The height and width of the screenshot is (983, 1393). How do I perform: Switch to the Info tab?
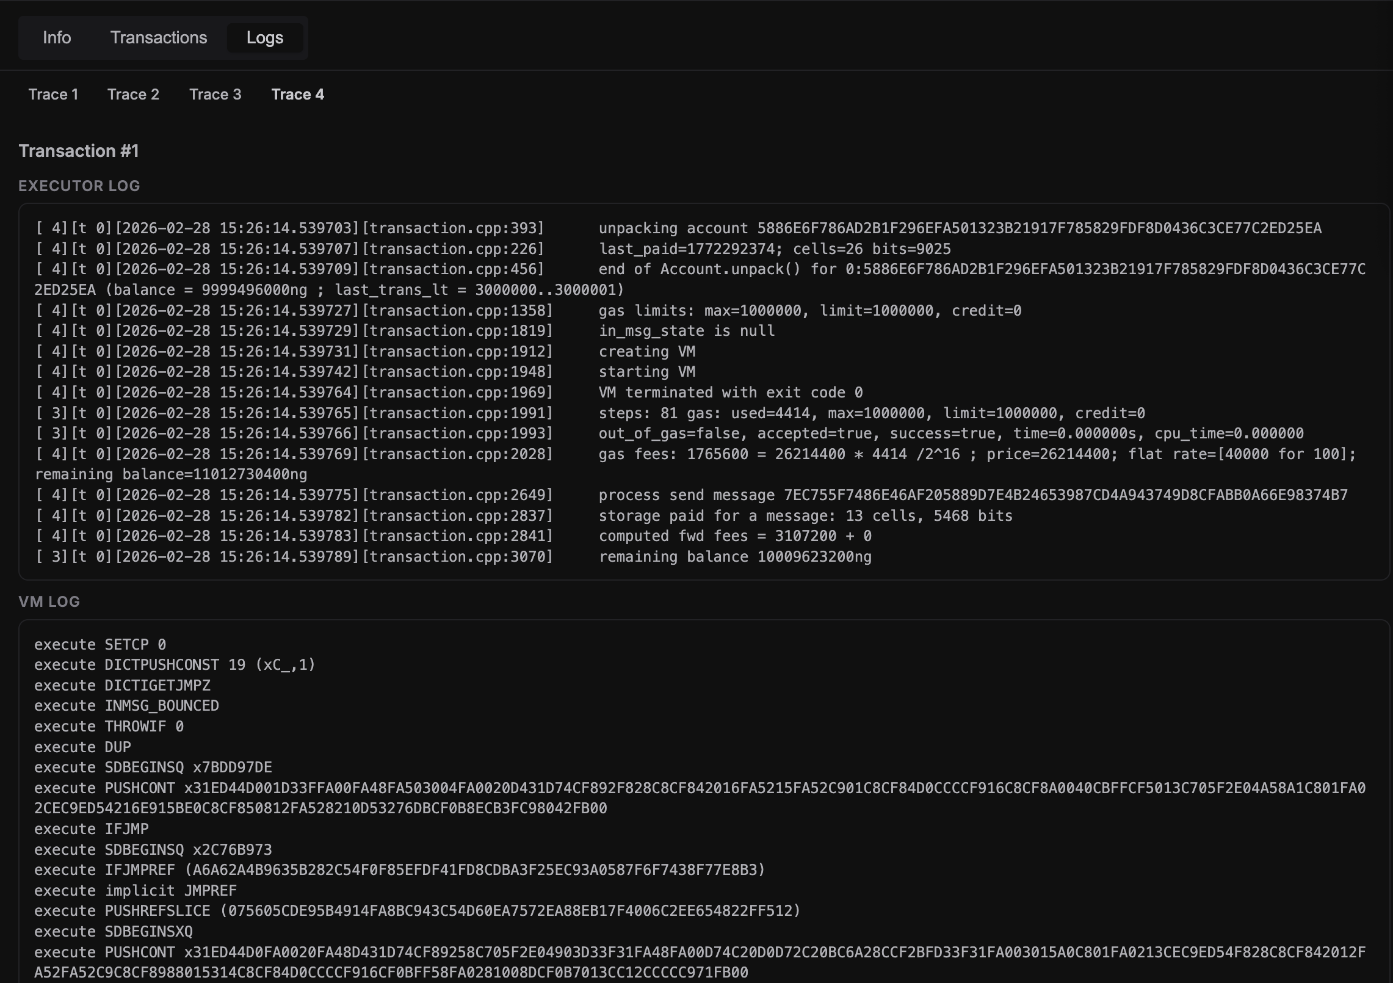point(56,37)
